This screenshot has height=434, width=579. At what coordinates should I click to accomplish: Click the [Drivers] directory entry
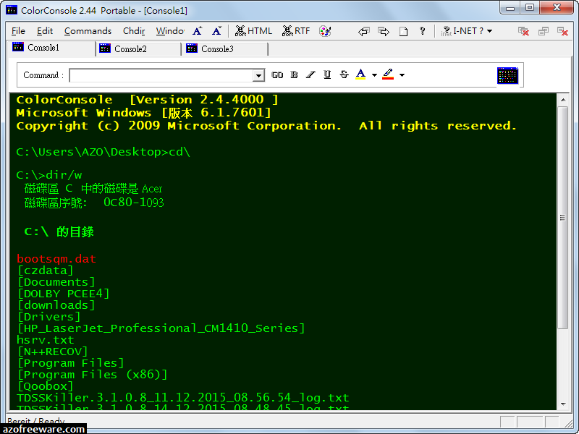[x=49, y=317]
